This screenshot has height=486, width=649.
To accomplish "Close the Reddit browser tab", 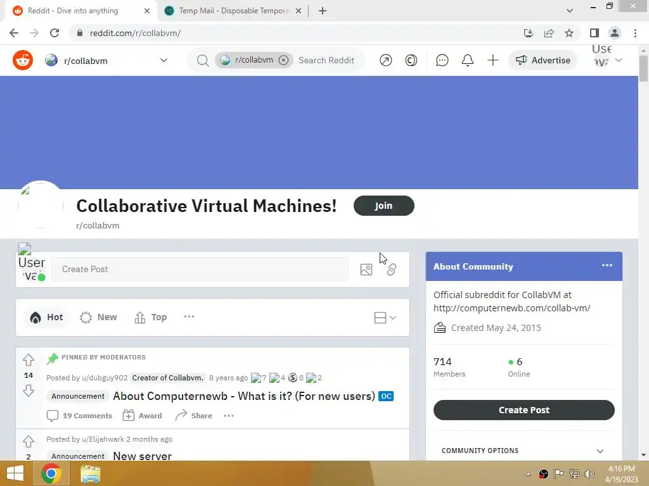I will [147, 11].
